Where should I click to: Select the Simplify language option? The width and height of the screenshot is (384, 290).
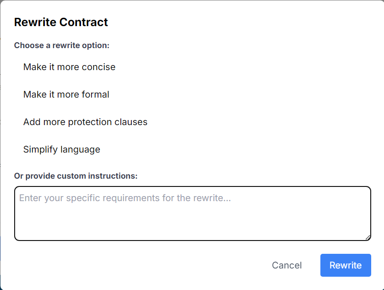[62, 149]
